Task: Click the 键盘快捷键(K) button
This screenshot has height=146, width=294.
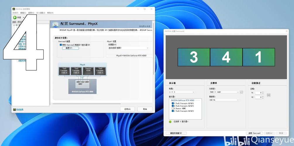Action: (x=176, y=133)
